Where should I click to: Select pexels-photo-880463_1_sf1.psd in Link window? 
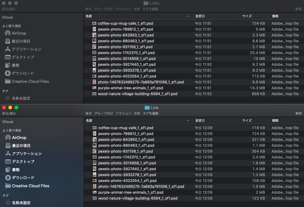click(x=194, y=146)
